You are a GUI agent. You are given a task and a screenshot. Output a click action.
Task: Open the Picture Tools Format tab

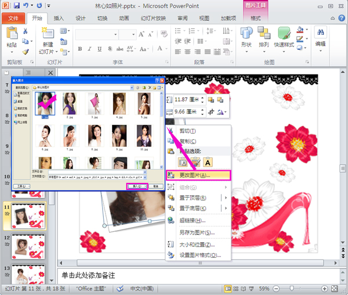coord(255,18)
